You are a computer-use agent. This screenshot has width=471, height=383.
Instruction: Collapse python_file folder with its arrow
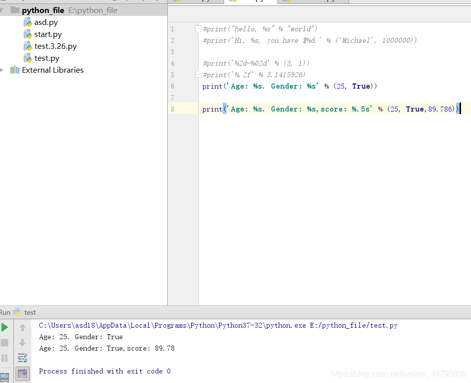(x=2, y=10)
